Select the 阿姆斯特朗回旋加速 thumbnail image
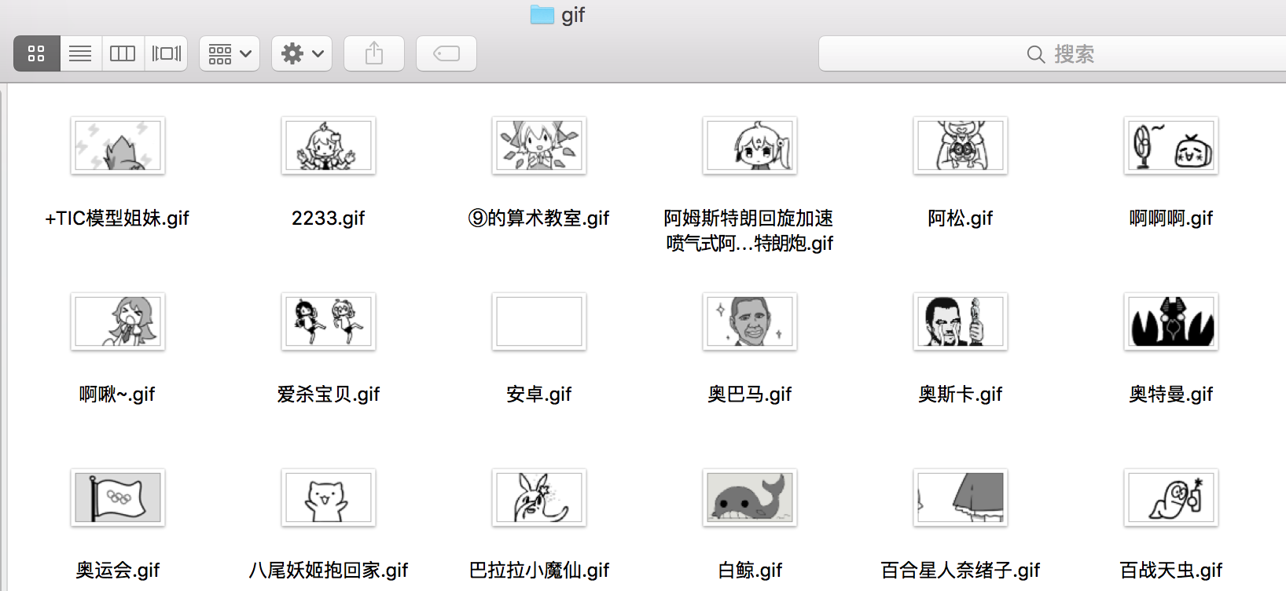 coord(750,145)
